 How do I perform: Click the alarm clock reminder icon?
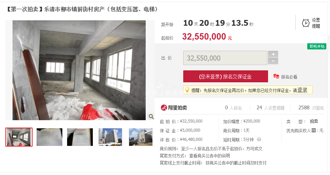pos(306,23)
